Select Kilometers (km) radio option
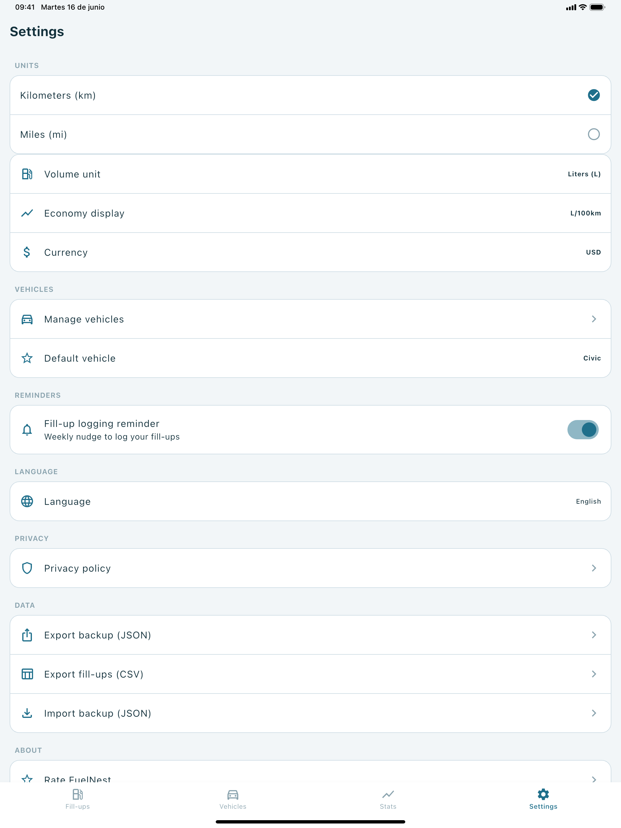This screenshot has width=621, height=828. 593,95
